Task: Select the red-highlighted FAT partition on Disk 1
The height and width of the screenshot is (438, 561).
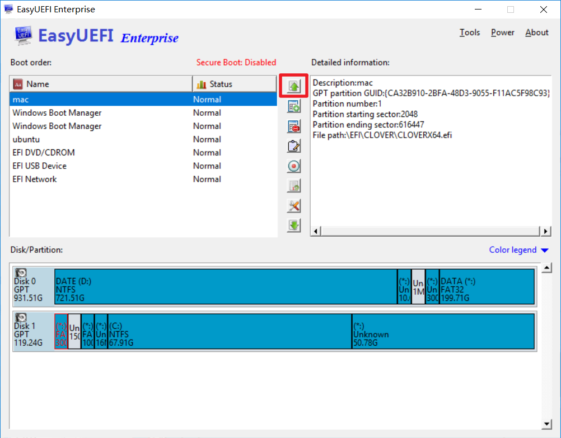Action: [61, 332]
